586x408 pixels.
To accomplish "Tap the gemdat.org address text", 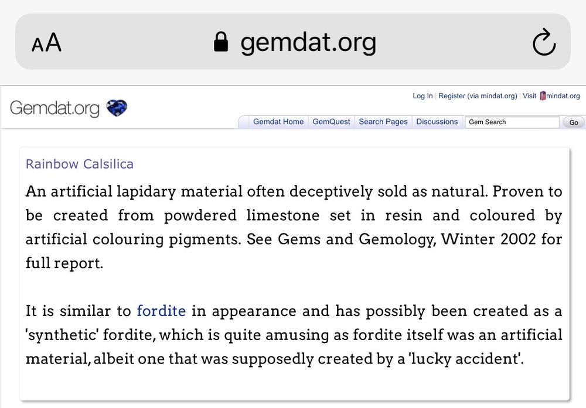I will (x=308, y=42).
